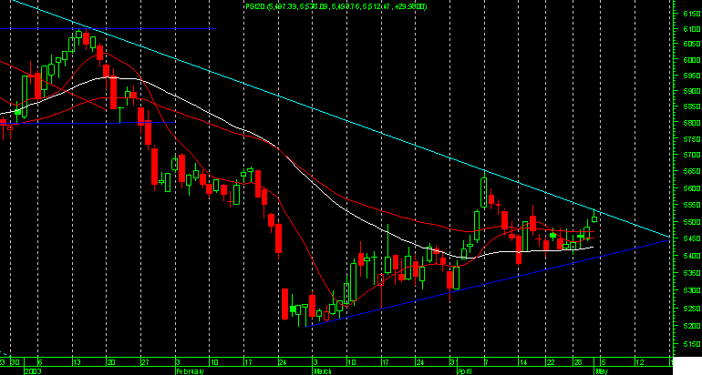Click the PSI20 quote title text
The width and height of the screenshot is (702, 375).
click(x=336, y=6)
